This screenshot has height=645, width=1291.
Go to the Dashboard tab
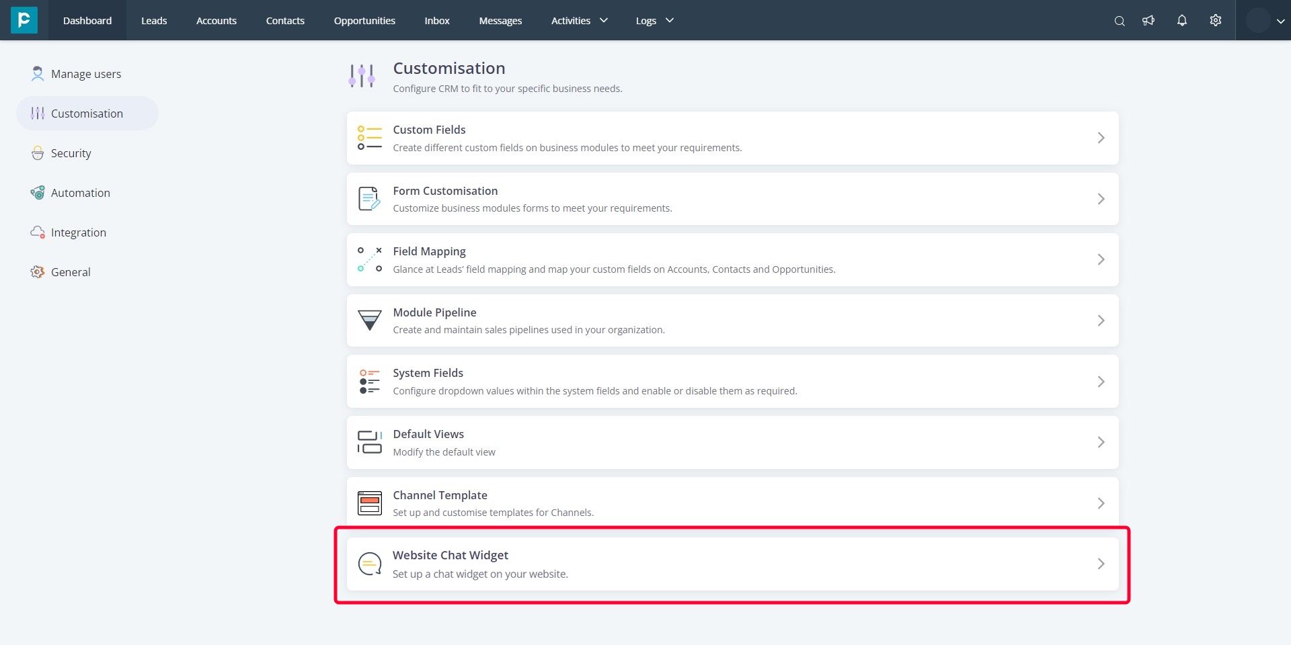pos(87,21)
